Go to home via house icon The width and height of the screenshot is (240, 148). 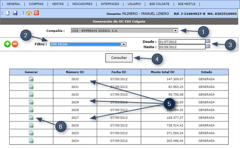29,13
